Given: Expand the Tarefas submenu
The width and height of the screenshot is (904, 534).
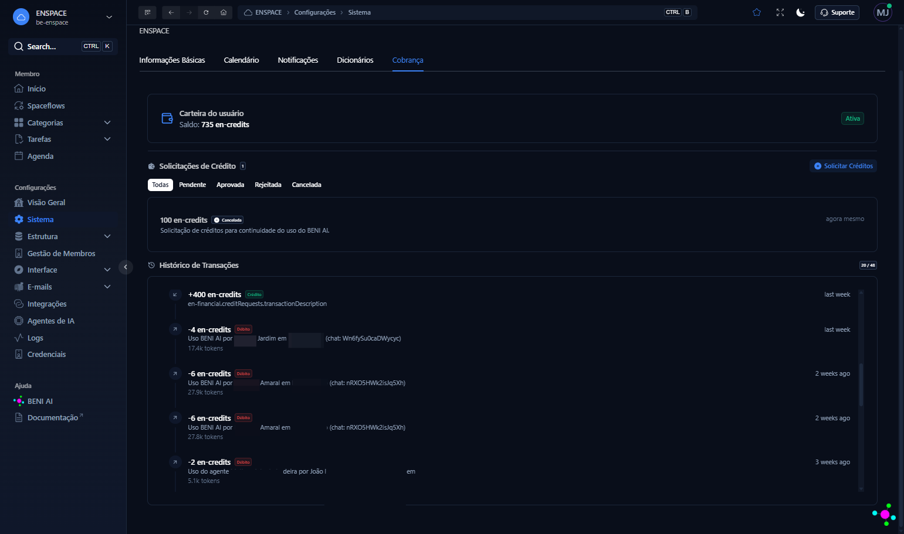Looking at the screenshot, I should click(x=107, y=140).
